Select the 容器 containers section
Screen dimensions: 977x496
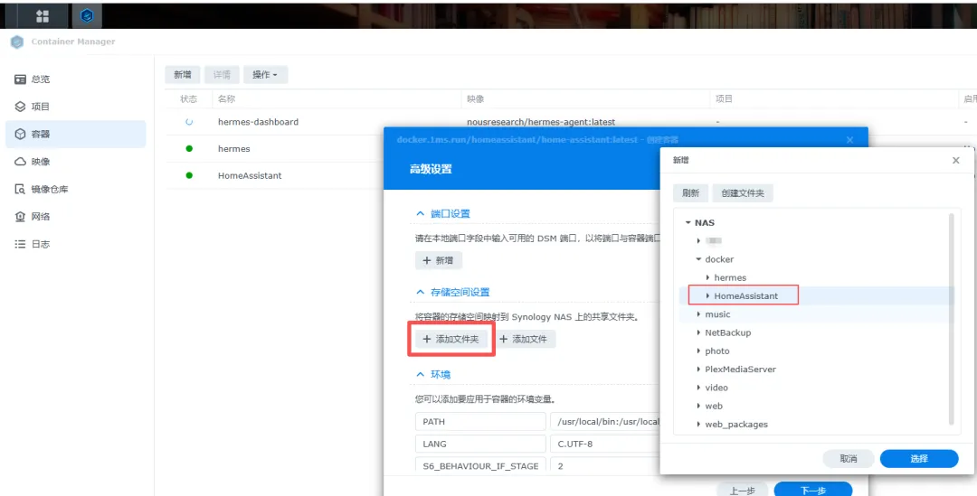click(x=75, y=134)
